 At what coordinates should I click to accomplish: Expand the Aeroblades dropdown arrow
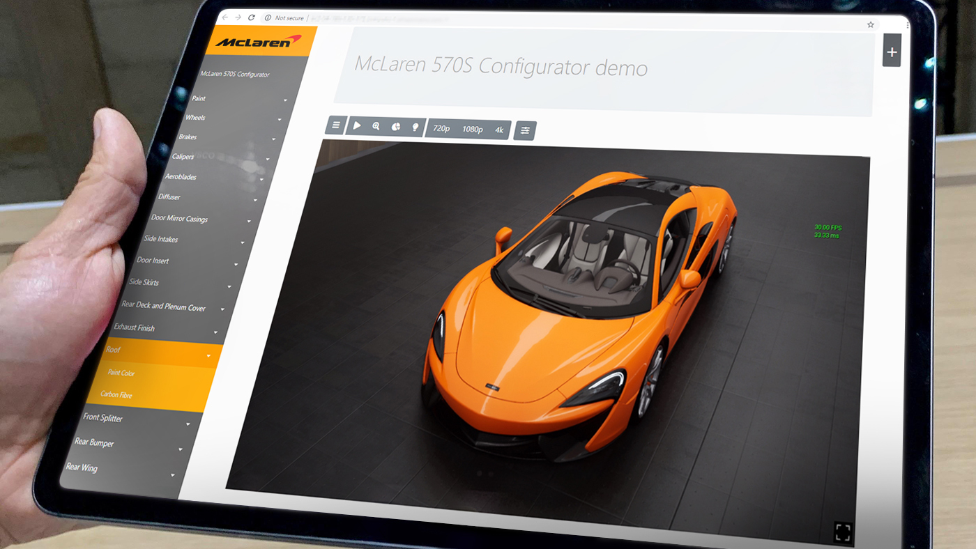(x=261, y=180)
